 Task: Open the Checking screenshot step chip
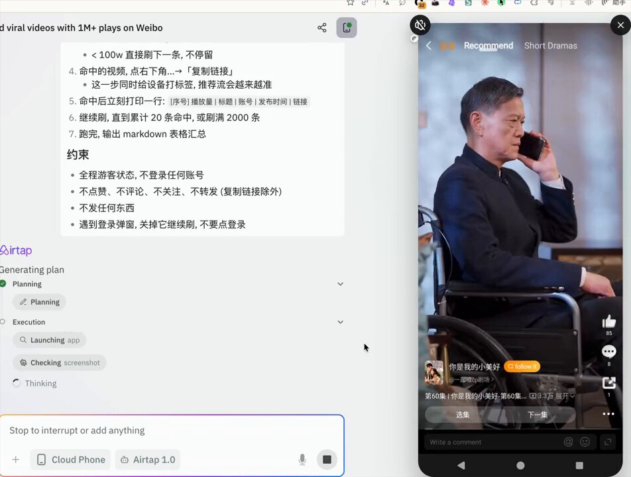pos(59,363)
